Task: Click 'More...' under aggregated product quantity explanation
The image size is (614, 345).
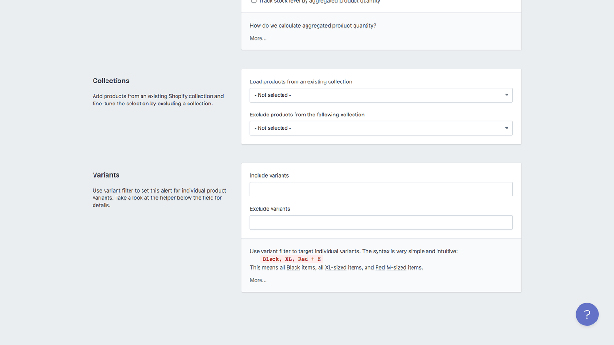Action: pos(258,38)
